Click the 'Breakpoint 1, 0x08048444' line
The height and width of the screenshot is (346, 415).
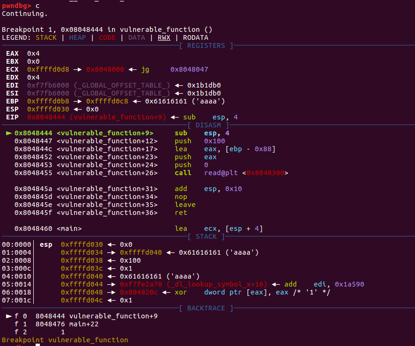107,29
